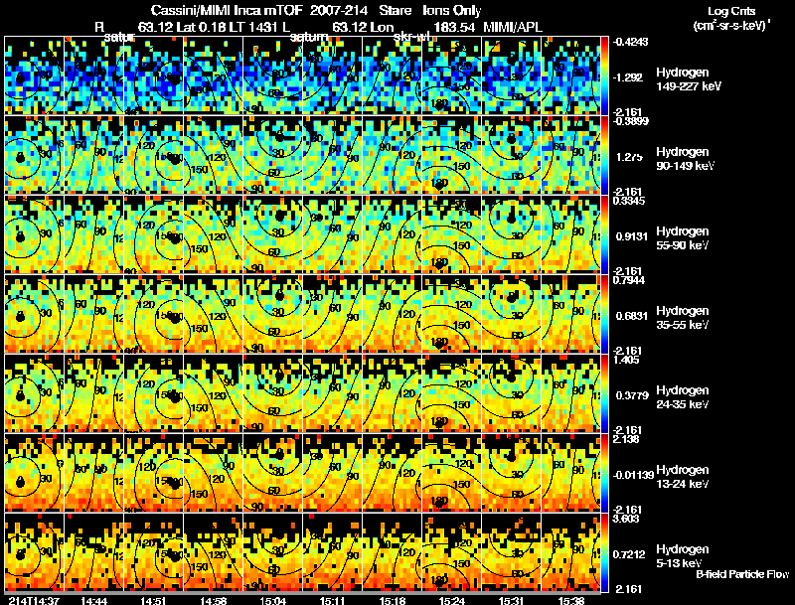The width and height of the screenshot is (795, 605).
Task: Click the '15:38' time axis label
Action: pos(571,600)
